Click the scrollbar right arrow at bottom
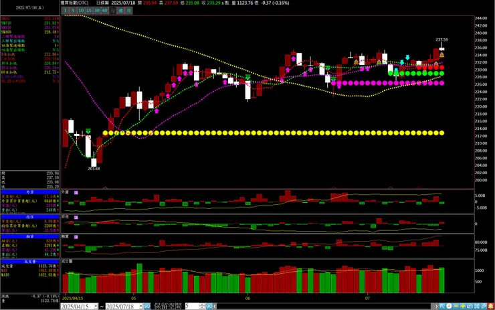The height and width of the screenshot is (310, 495). [x=436, y=306]
